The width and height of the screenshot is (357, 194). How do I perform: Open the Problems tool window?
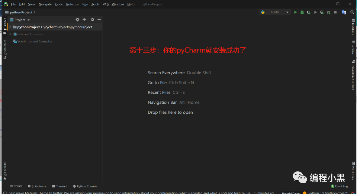(37, 186)
